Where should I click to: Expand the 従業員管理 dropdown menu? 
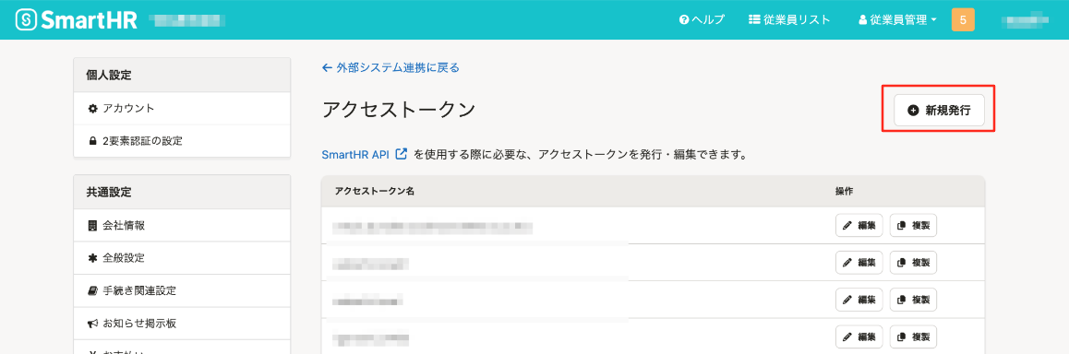click(x=897, y=19)
